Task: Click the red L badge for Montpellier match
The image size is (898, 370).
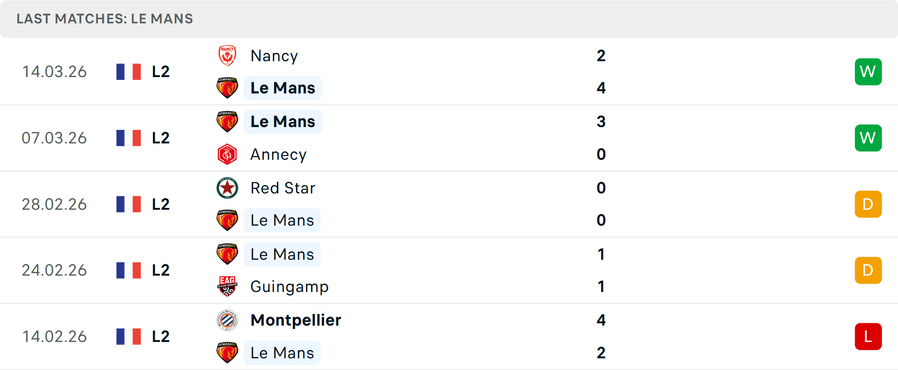Action: tap(868, 336)
